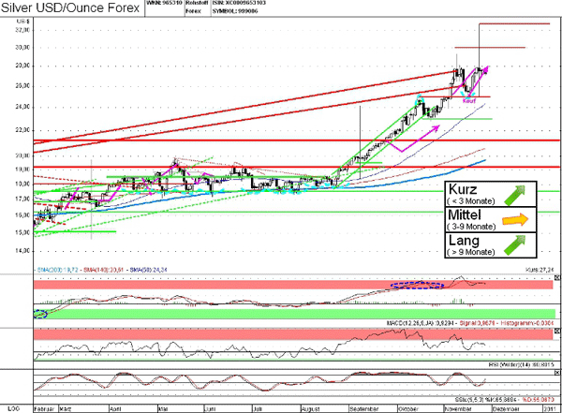
Task: Click the LOG scale label bottom left
Action: (x=12, y=407)
